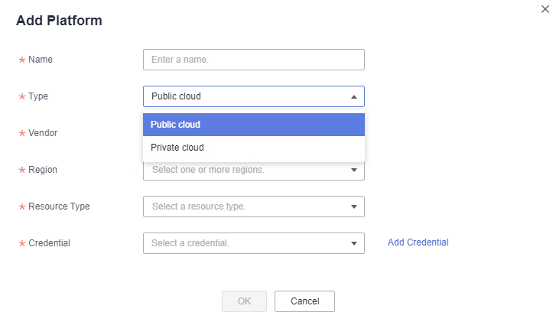Click the Type combo box showing Public cloud
Screen dimensions: 556x322
point(245,96)
